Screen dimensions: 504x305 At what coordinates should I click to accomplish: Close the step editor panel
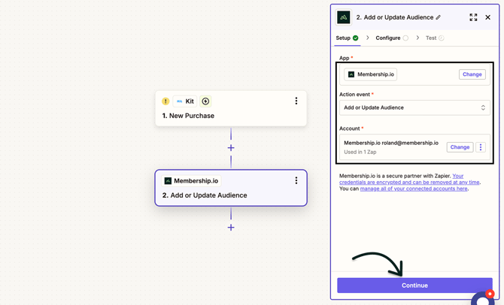(487, 17)
